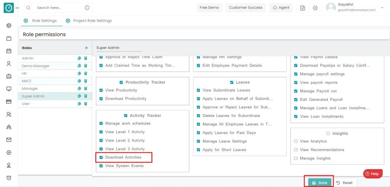Open the sidebar credit card icon
The image size is (390, 187).
(9, 102)
